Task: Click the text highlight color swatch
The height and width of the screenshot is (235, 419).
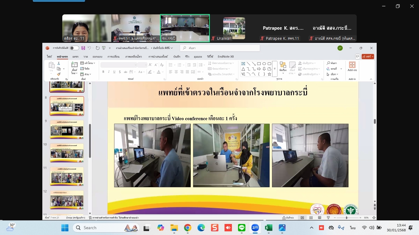Action: point(150,72)
